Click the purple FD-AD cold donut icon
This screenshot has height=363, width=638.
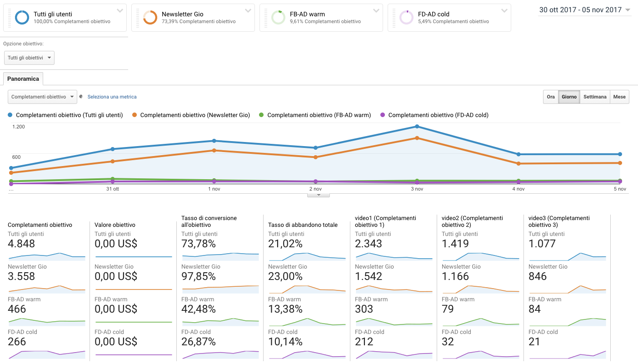pyautogui.click(x=406, y=18)
